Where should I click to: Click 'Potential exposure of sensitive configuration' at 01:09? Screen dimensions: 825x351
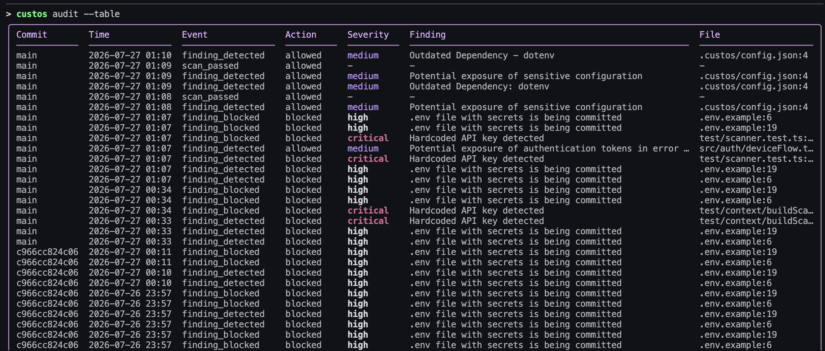point(526,76)
